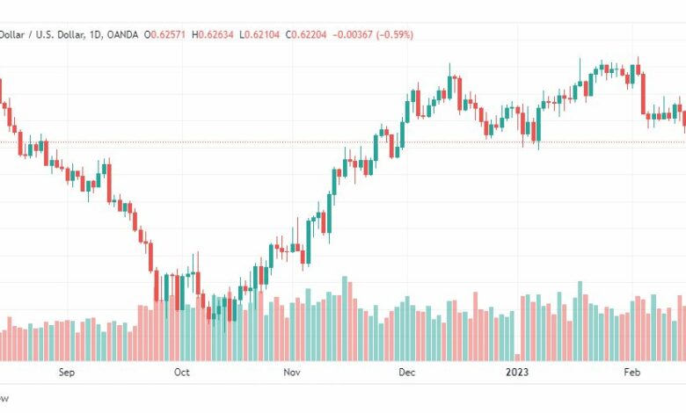686x413 pixels.
Task: Click the U.S. Dollar OANDA symbol title
Action: click(x=69, y=34)
